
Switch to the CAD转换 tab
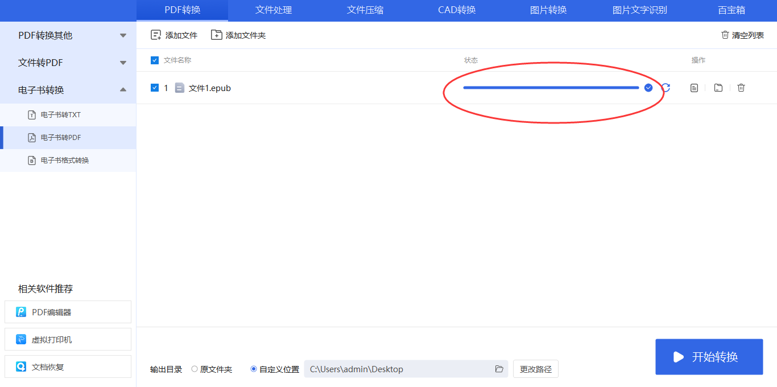(457, 10)
